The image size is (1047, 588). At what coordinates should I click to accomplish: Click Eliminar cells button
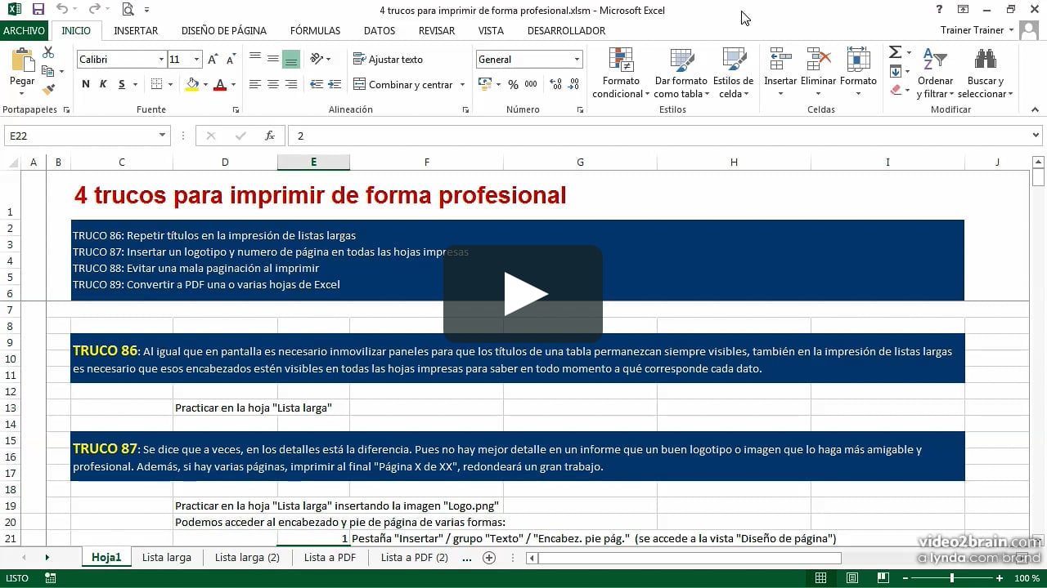[x=818, y=73]
